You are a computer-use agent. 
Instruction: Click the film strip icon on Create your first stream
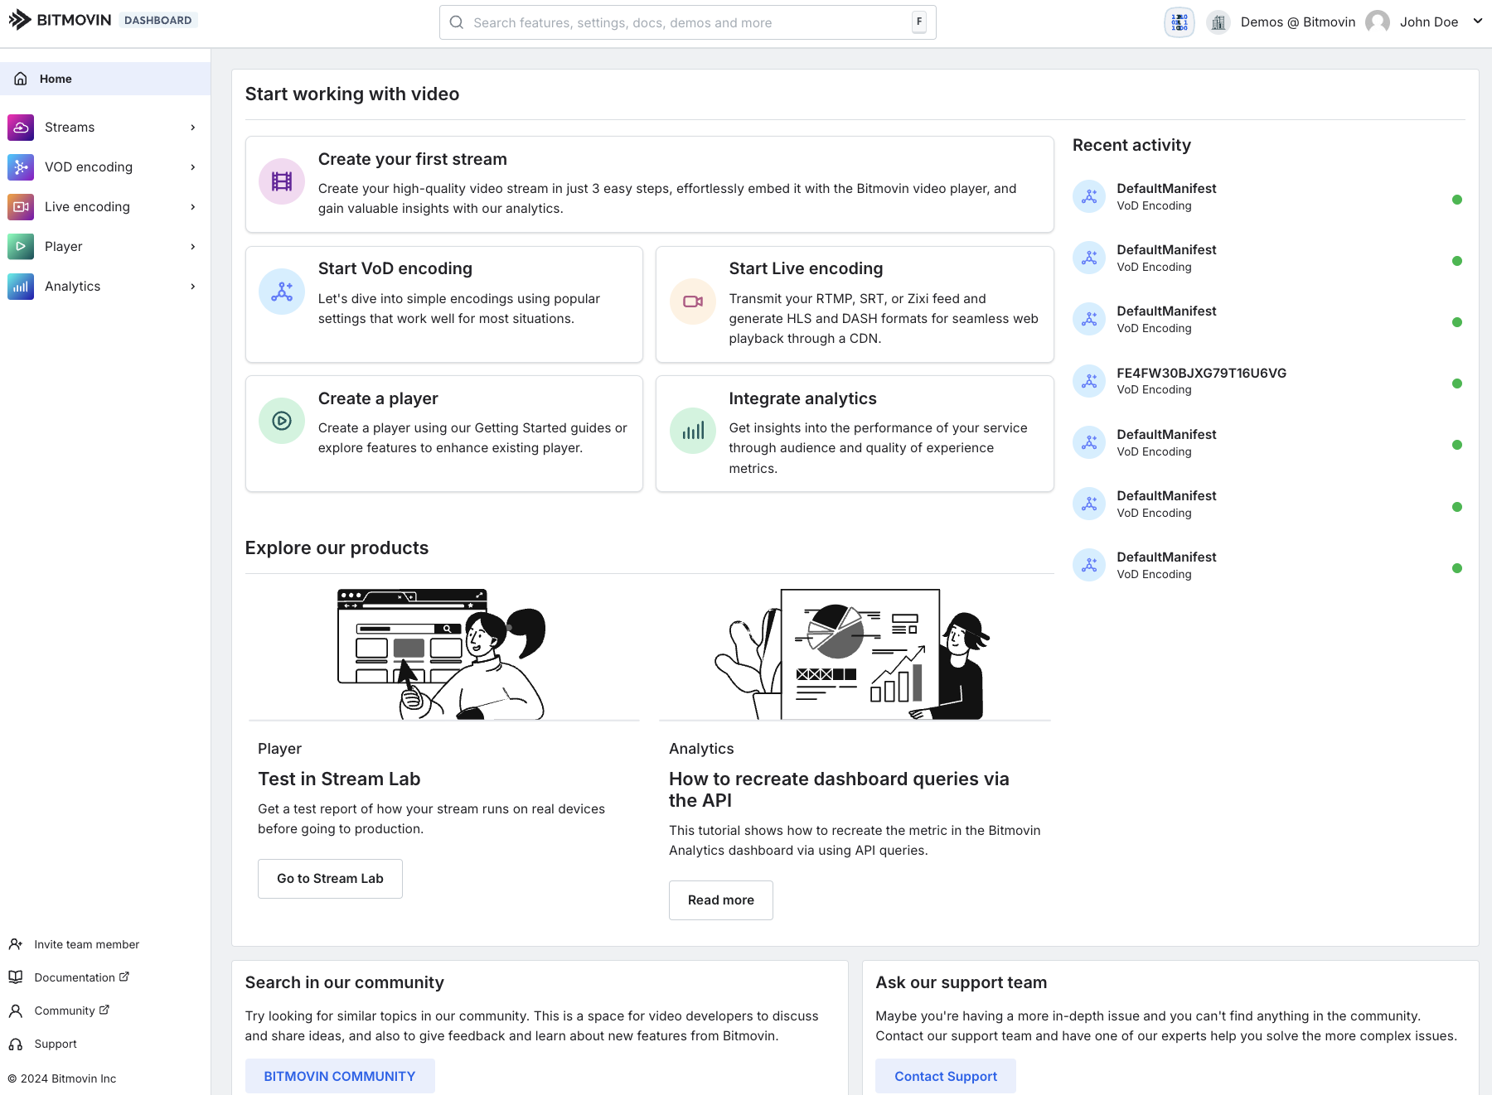coord(282,181)
